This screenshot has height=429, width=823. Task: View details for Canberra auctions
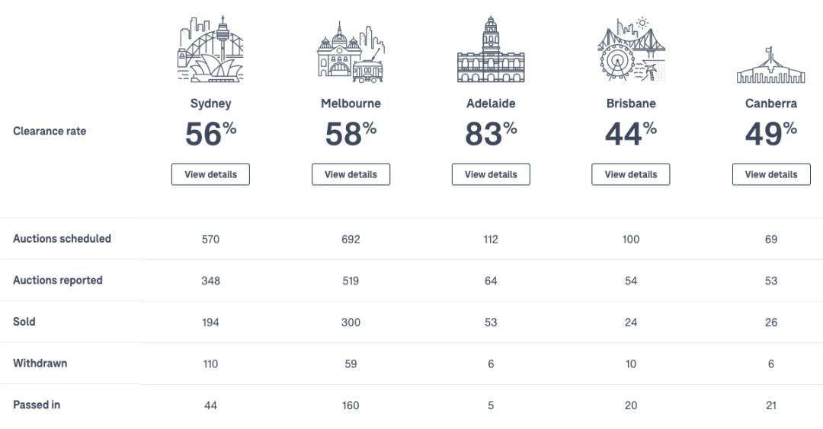[x=771, y=174]
